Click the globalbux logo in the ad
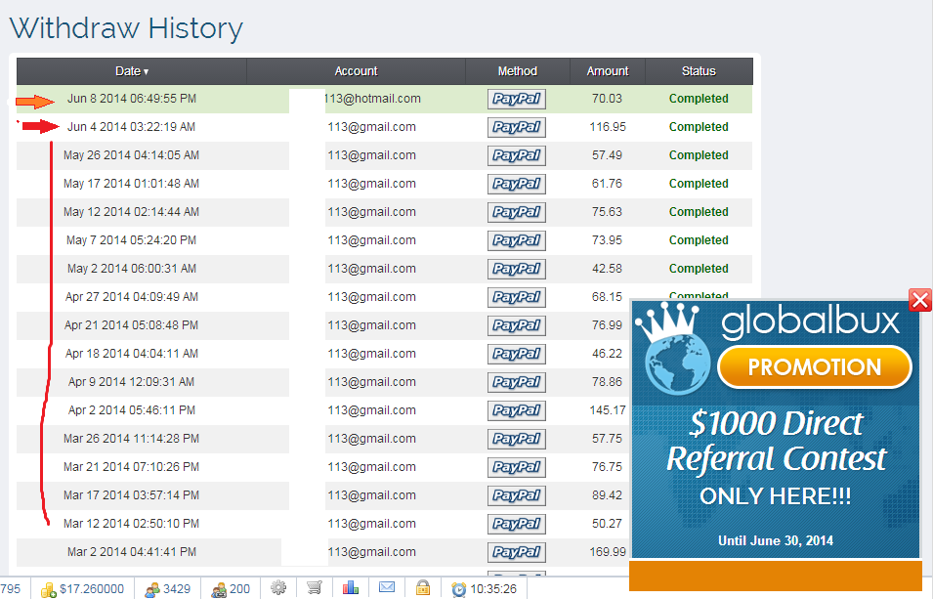 pyautogui.click(x=811, y=322)
